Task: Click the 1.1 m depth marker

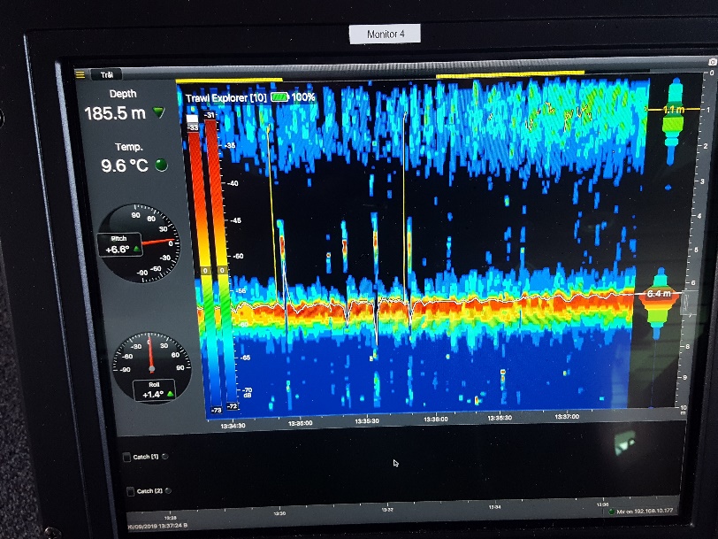Action: pos(674,109)
